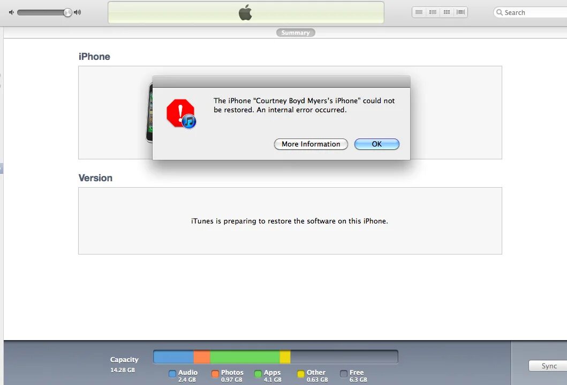567x385 pixels.
Task: Click the yellow Other legend swatch
Action: (301, 374)
